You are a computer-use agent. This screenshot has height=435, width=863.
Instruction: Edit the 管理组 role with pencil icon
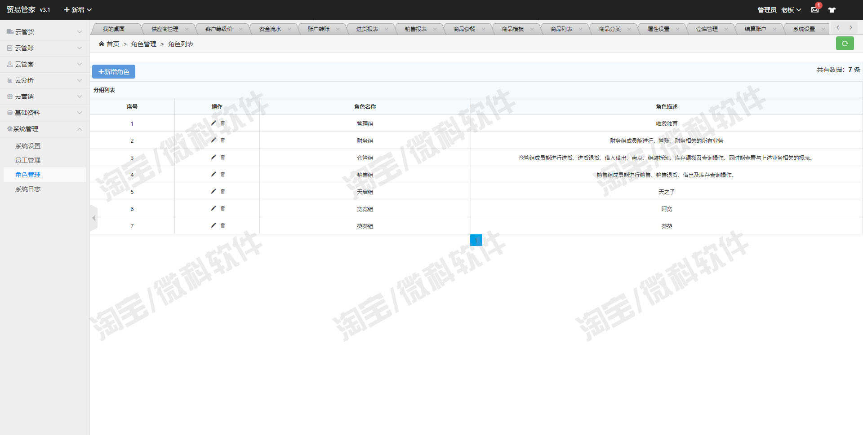tap(214, 123)
